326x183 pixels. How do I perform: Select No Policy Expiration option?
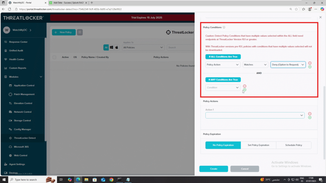pos(223,145)
